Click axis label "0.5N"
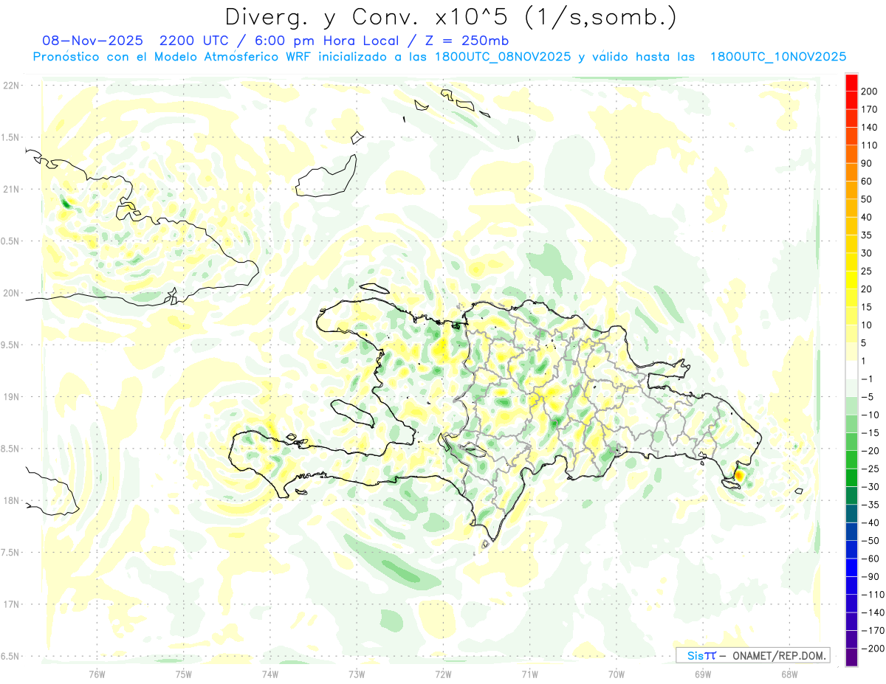The width and height of the screenshot is (886, 684). point(11,241)
